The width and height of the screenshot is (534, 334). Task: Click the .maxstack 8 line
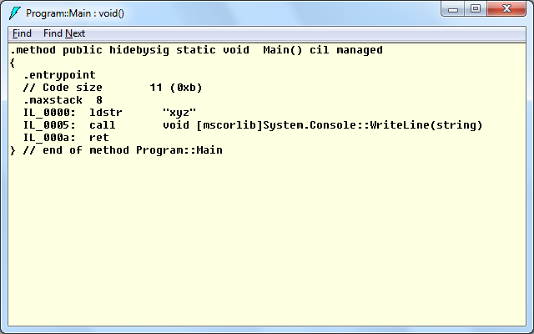pos(57,100)
